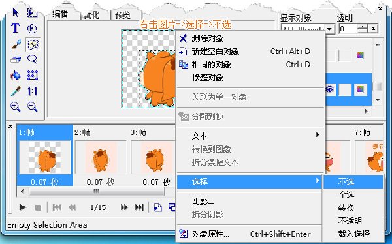This screenshot has width=392, height=244.
Task: Choose 载入选择 in the submenu
Action: click(353, 234)
